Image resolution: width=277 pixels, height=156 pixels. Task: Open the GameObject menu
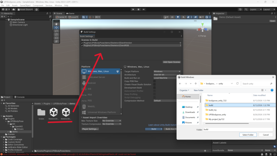point(25,5)
